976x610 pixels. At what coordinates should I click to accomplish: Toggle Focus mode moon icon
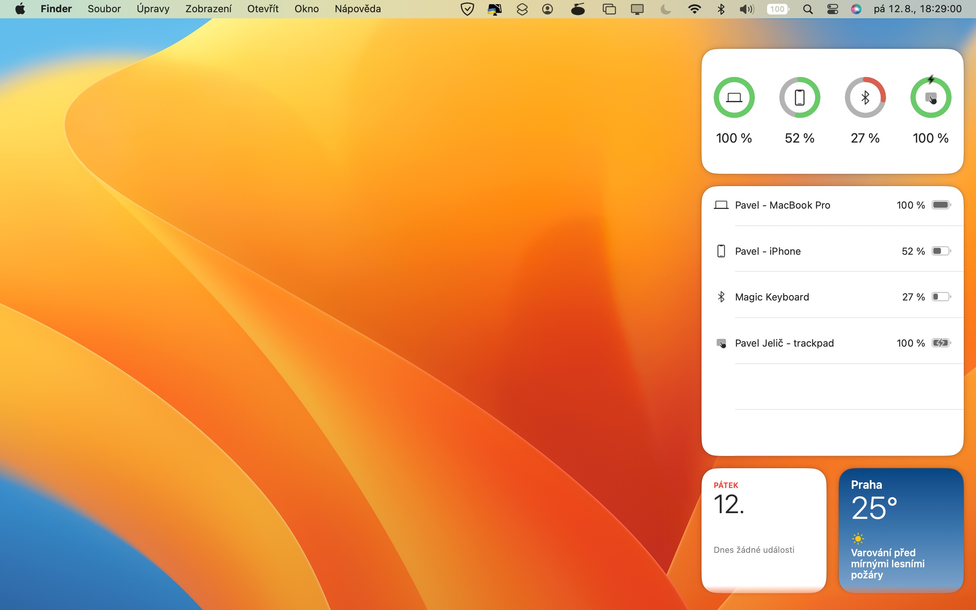click(x=665, y=9)
